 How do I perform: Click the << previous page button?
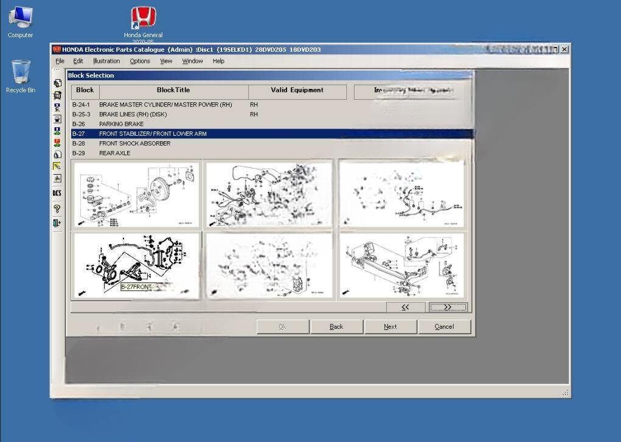(405, 307)
